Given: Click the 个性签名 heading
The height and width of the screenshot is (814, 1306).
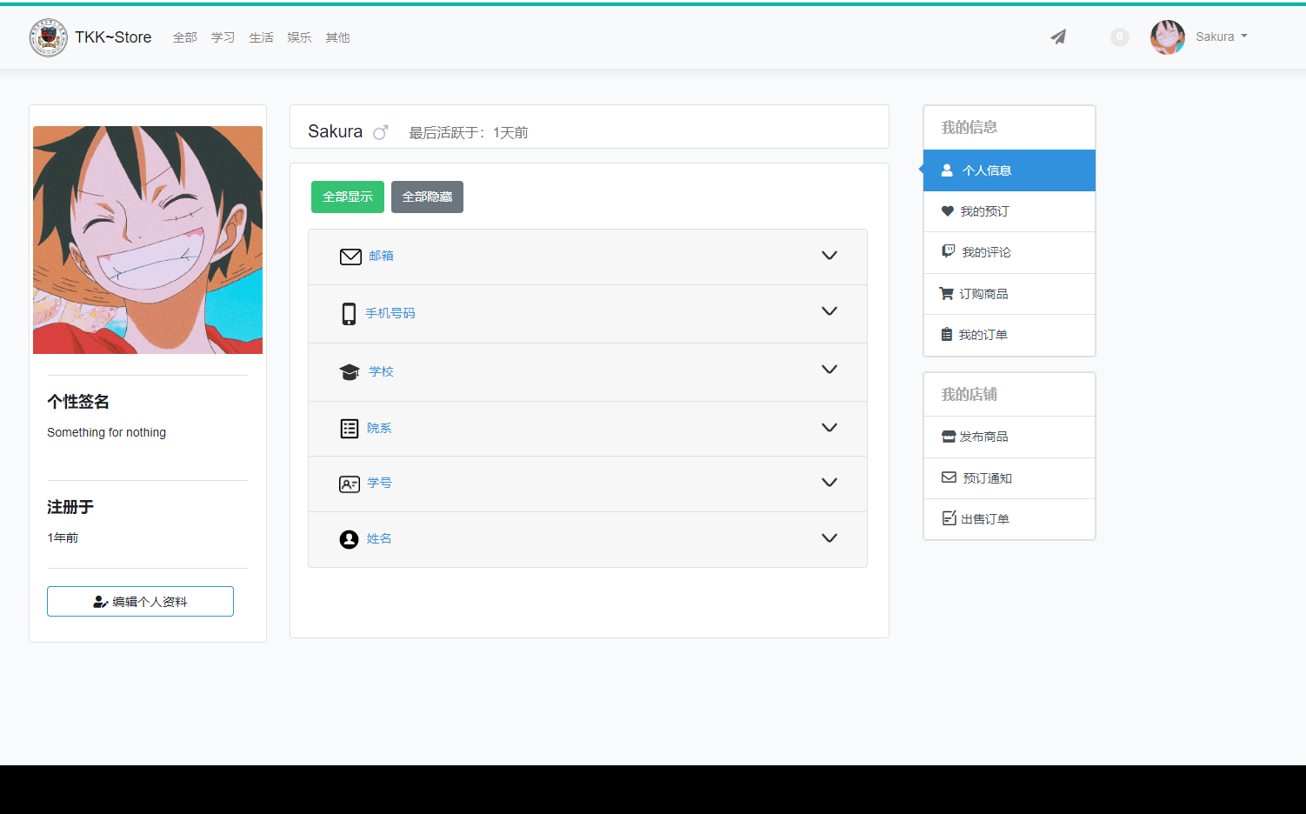Looking at the screenshot, I should pos(78,402).
